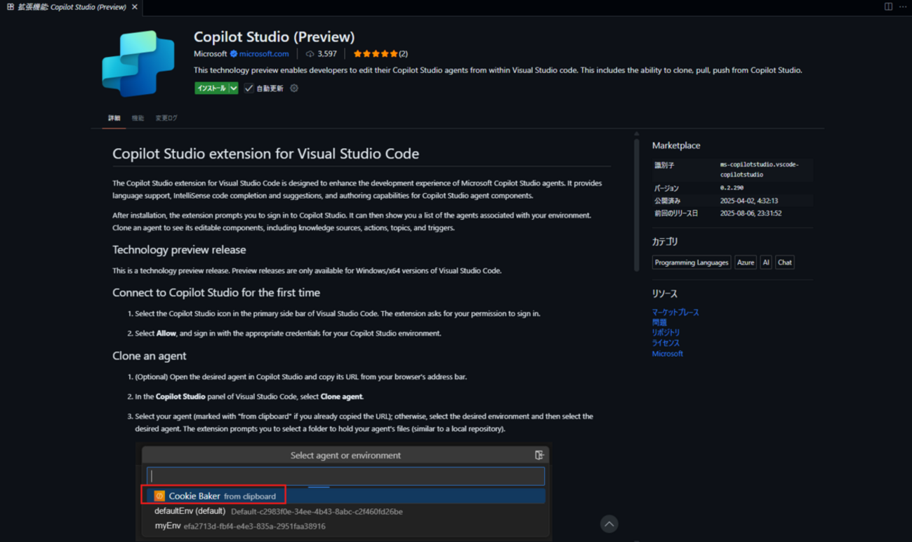
Task: Click the インストール button
Action: 211,88
